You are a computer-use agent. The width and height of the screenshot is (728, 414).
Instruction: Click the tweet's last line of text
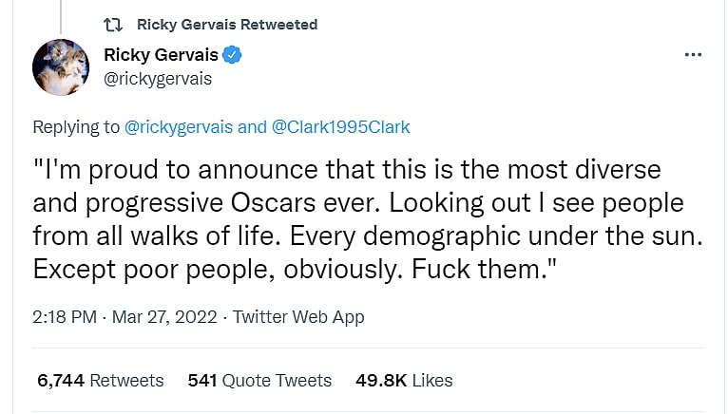tap(294, 269)
